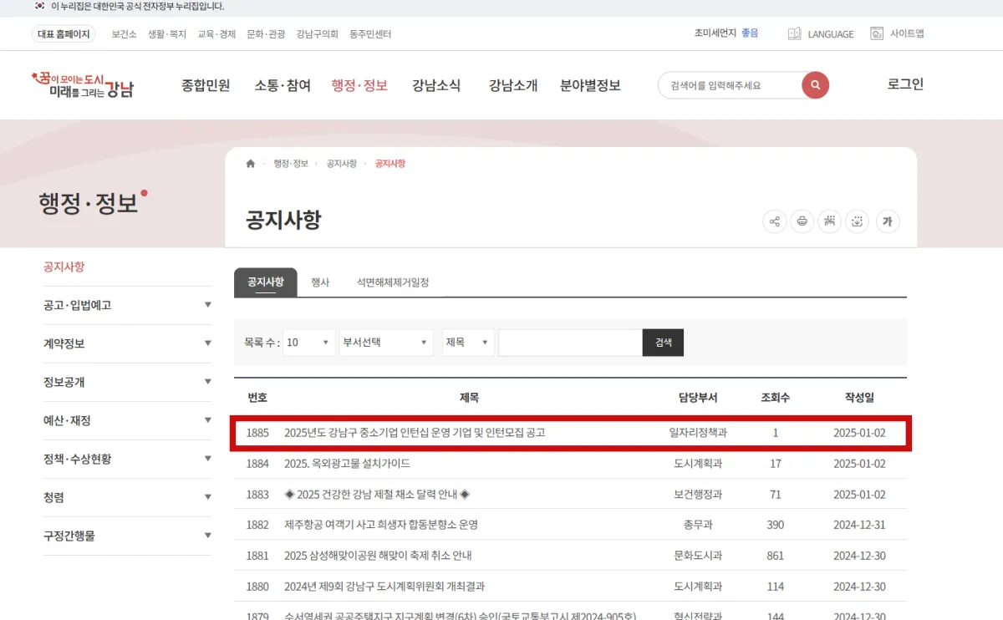Expand the 목록 수 list count dropdown
This screenshot has height=620, width=1003.
pos(309,343)
